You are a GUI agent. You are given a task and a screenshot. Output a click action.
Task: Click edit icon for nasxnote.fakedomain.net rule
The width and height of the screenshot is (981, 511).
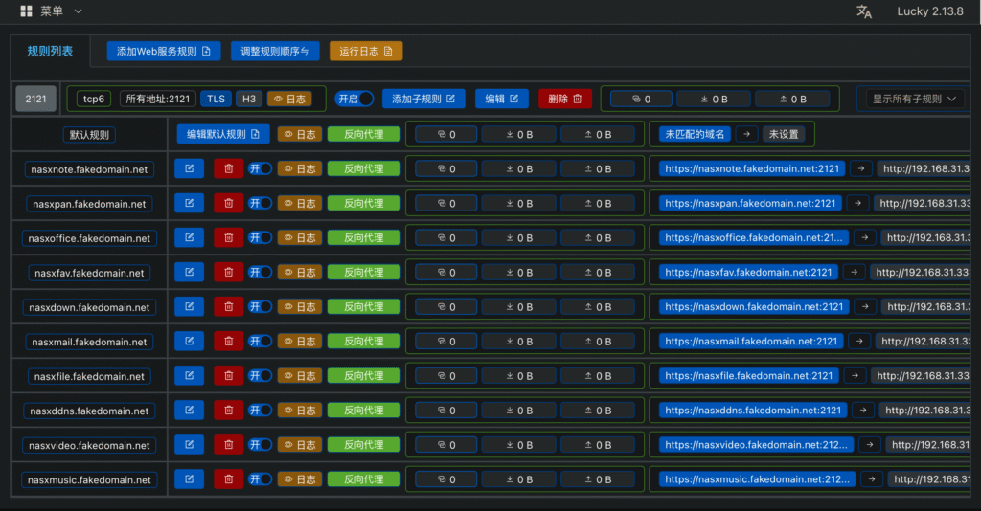[189, 168]
